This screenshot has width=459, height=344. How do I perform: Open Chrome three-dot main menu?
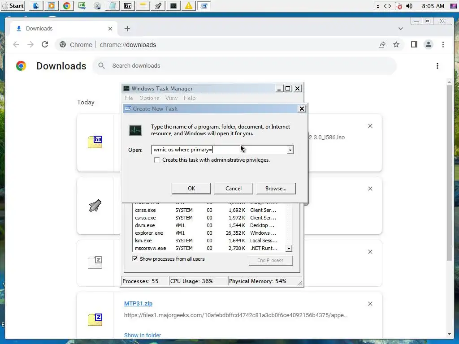[443, 44]
